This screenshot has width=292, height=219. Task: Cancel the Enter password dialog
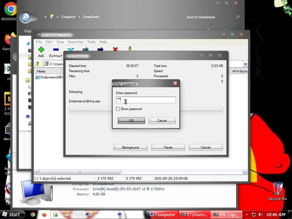(x=162, y=121)
